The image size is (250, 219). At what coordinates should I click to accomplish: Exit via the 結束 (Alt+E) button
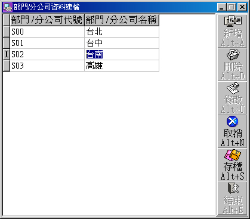pos(232,198)
